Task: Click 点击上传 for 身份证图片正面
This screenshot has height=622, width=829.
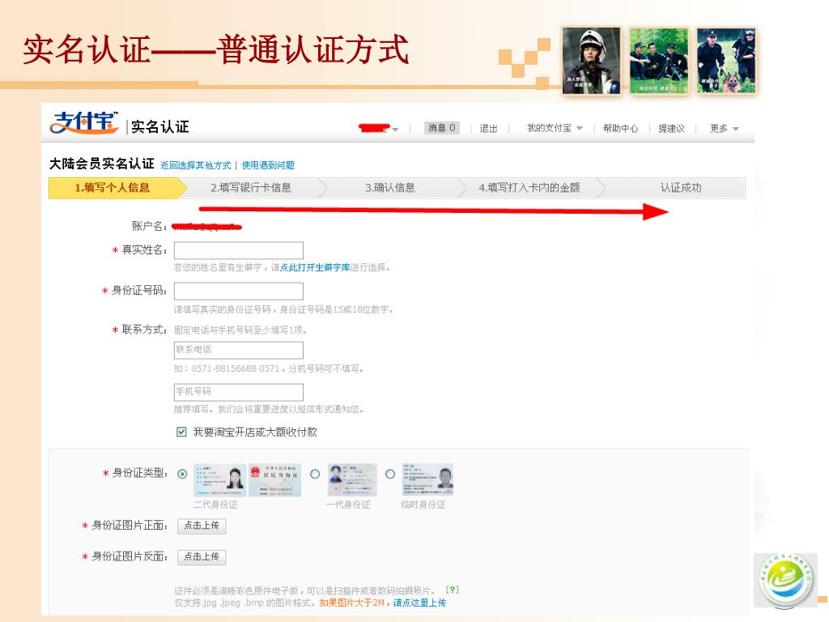Action: (202, 526)
